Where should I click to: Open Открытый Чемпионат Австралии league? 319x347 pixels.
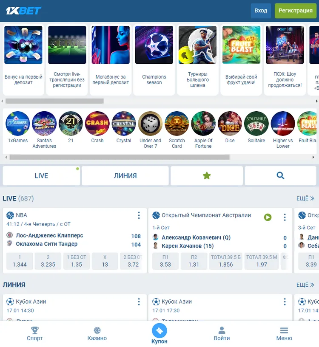pos(206,215)
